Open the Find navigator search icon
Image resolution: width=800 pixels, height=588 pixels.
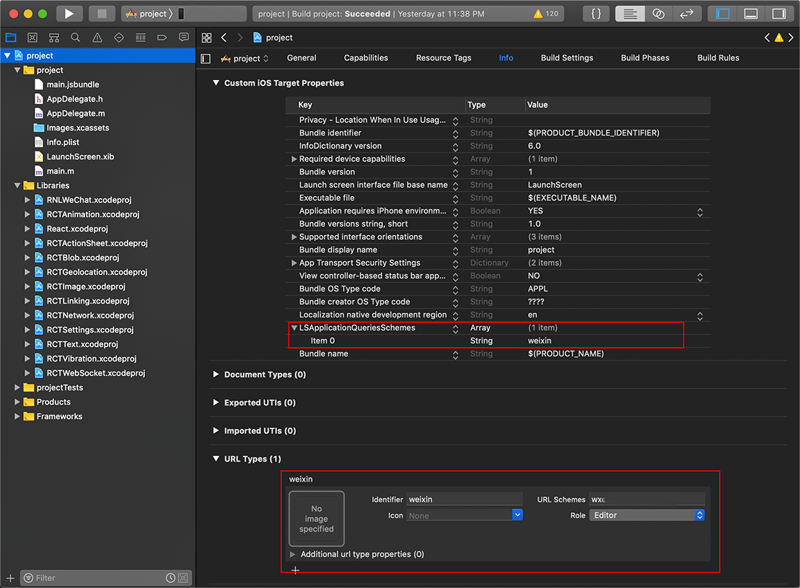76,38
